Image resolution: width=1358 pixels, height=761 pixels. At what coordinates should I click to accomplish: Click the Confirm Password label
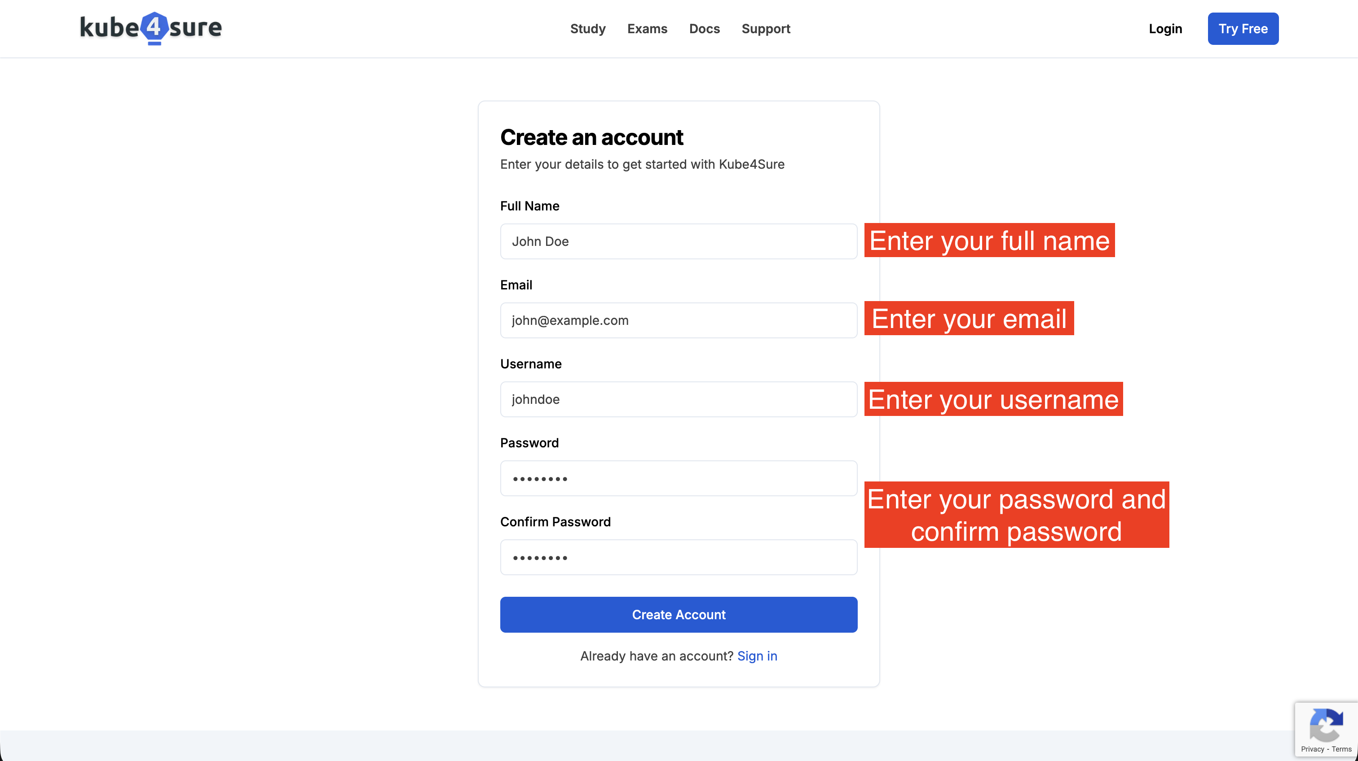coord(555,522)
